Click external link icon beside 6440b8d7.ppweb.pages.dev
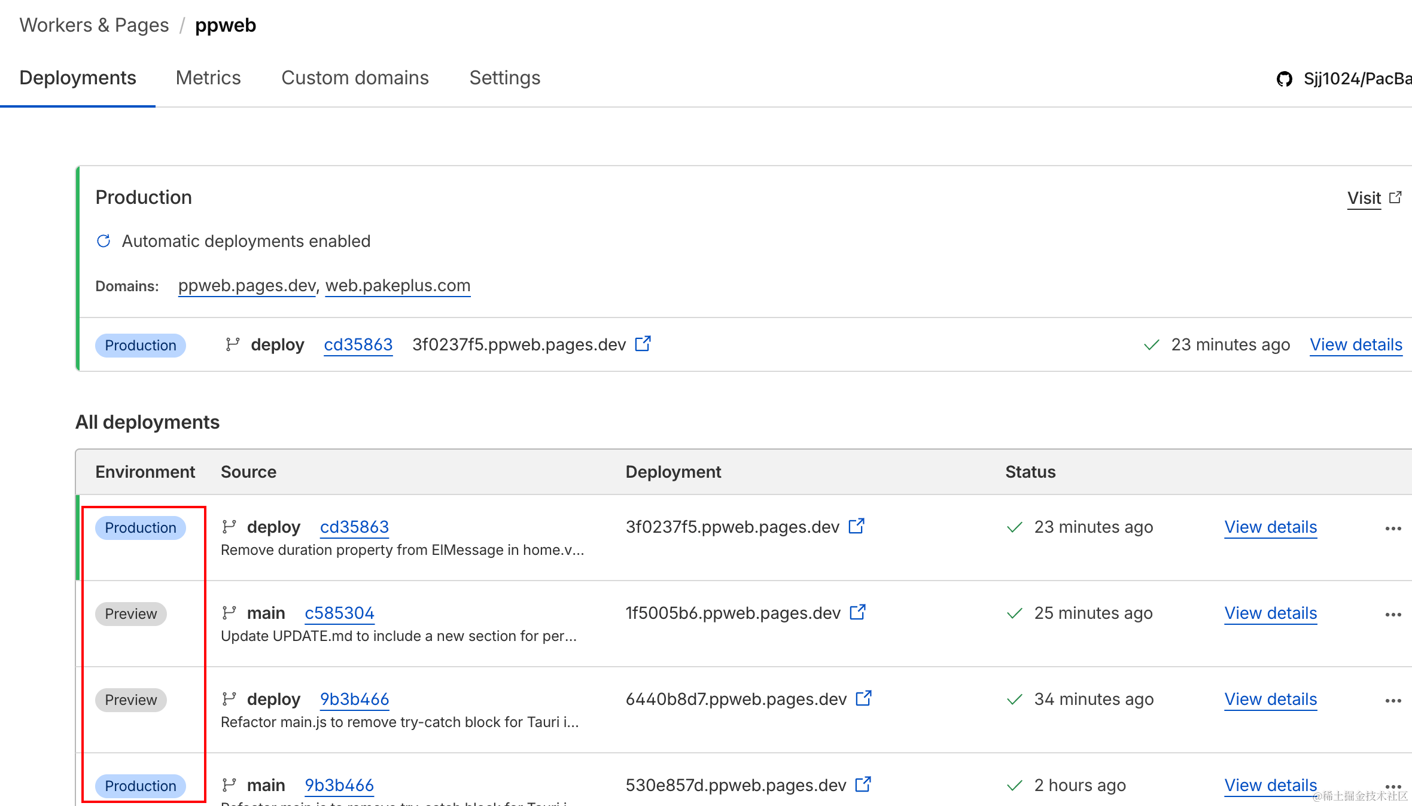Viewport: 1412px width, 806px height. (863, 698)
